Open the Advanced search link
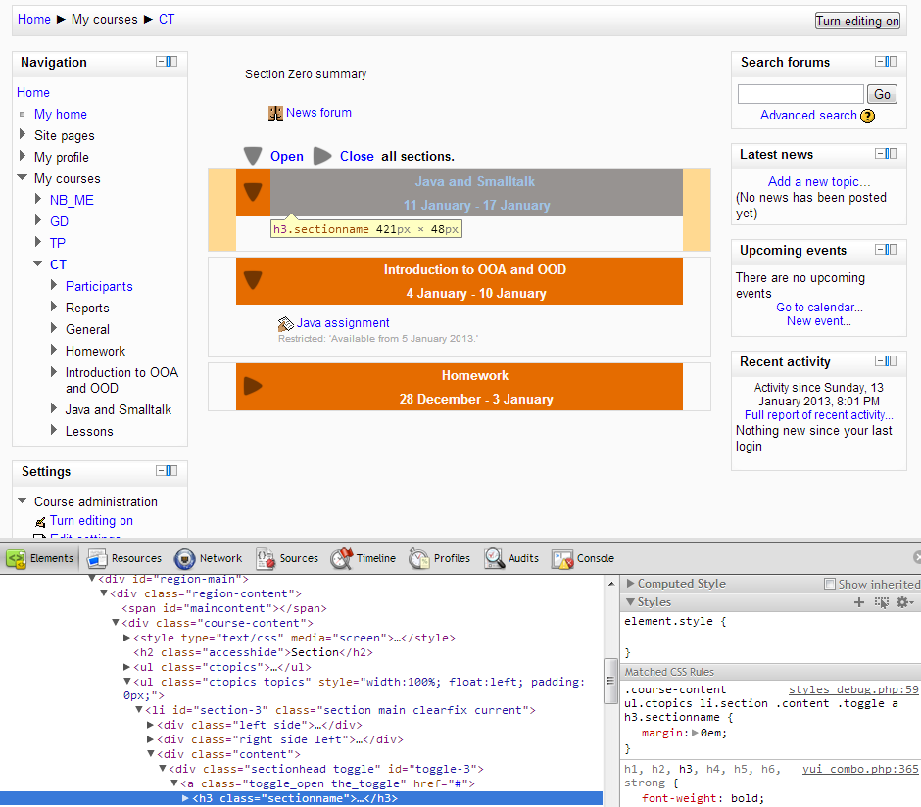Screen dimensions: 921x807 click(x=808, y=116)
